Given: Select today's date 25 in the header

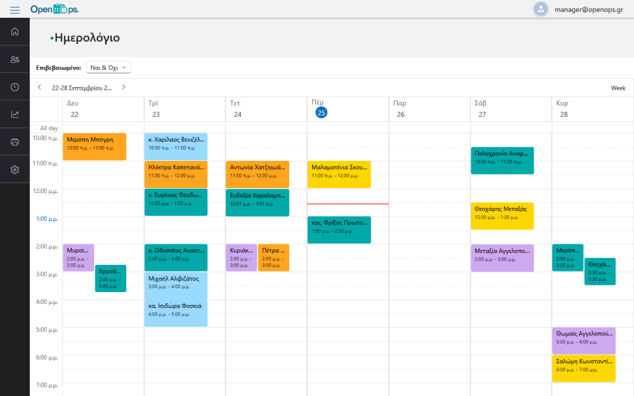Looking at the screenshot, I should click(321, 113).
